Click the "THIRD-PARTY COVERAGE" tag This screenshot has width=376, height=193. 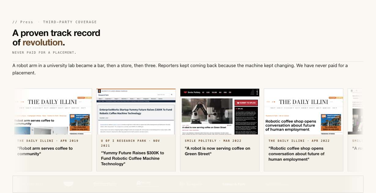click(70, 22)
